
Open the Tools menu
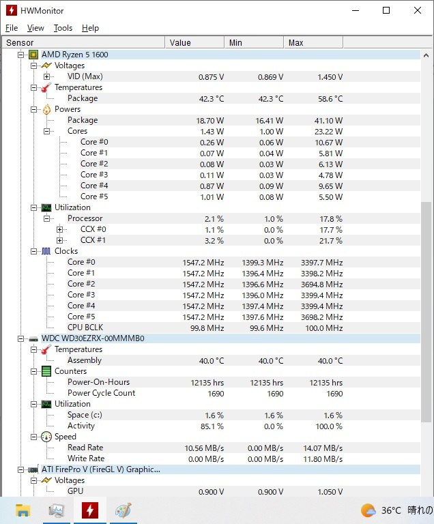[x=63, y=28]
